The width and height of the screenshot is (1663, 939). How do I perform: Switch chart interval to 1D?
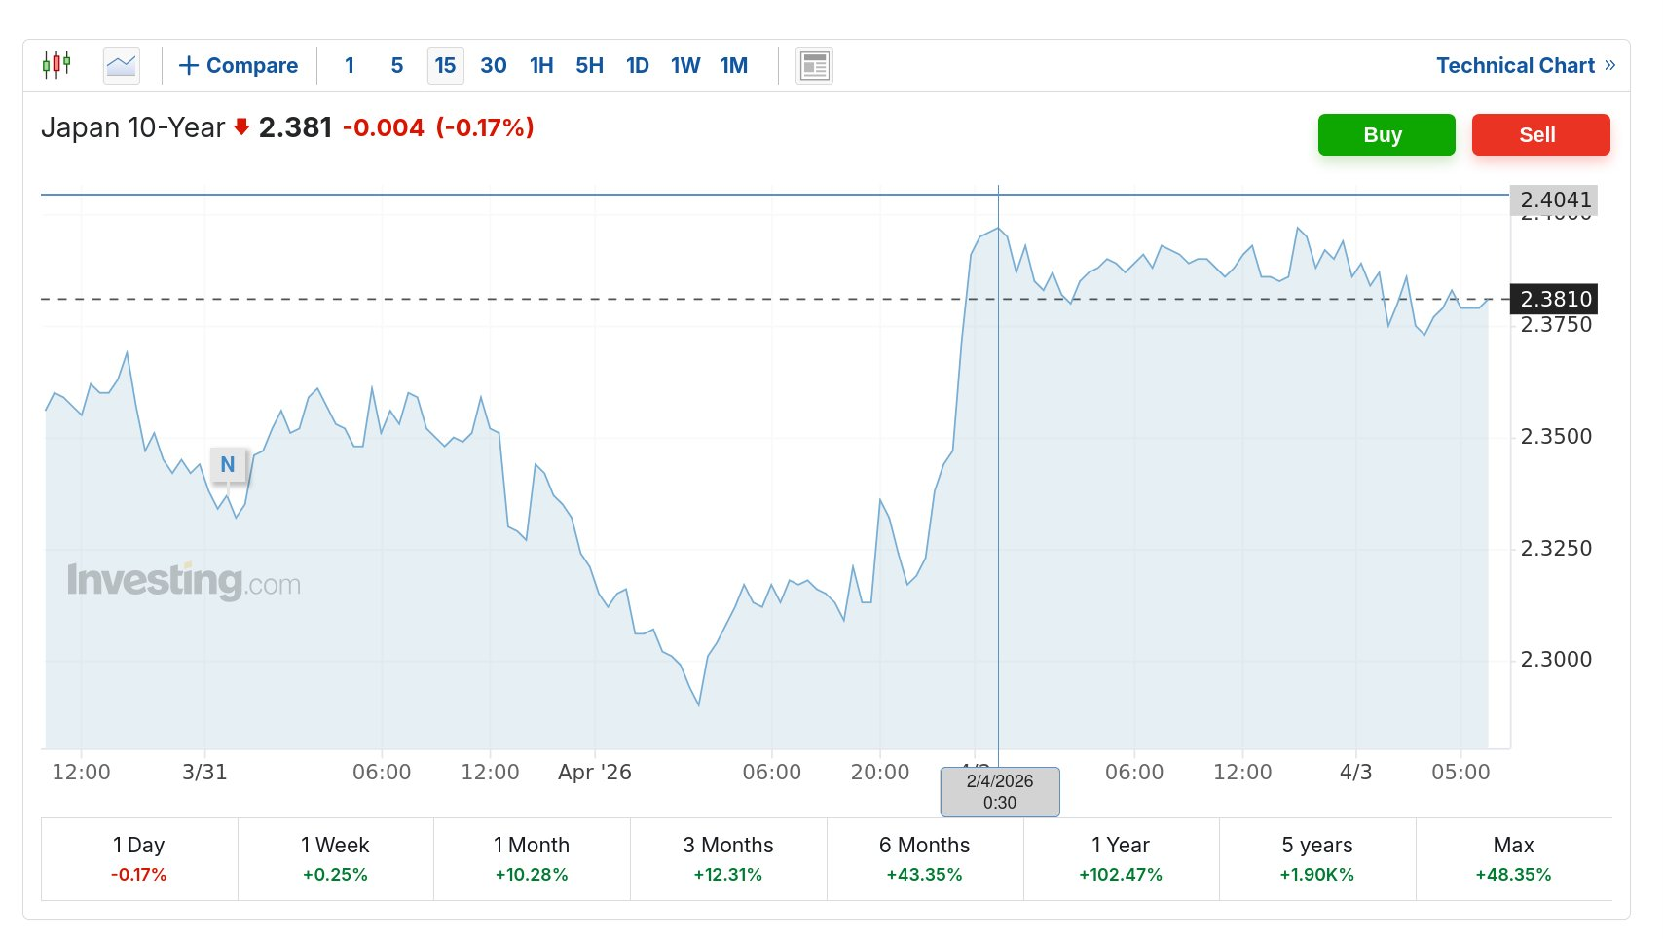[638, 65]
